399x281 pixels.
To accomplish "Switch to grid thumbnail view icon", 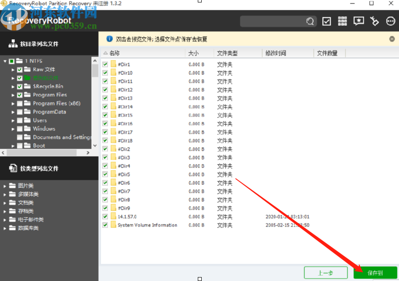I will pyautogui.click(x=342, y=21).
